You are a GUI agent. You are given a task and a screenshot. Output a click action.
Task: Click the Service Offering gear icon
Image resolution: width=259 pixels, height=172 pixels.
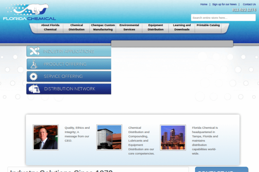coord(34,76)
